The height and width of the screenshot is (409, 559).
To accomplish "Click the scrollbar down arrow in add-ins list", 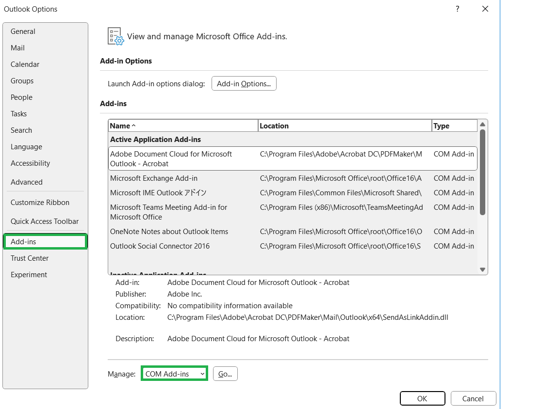I will tap(482, 269).
